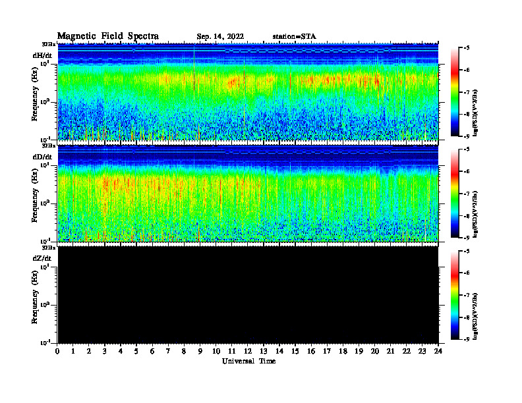Click hour 6 on the time axis

point(152,352)
